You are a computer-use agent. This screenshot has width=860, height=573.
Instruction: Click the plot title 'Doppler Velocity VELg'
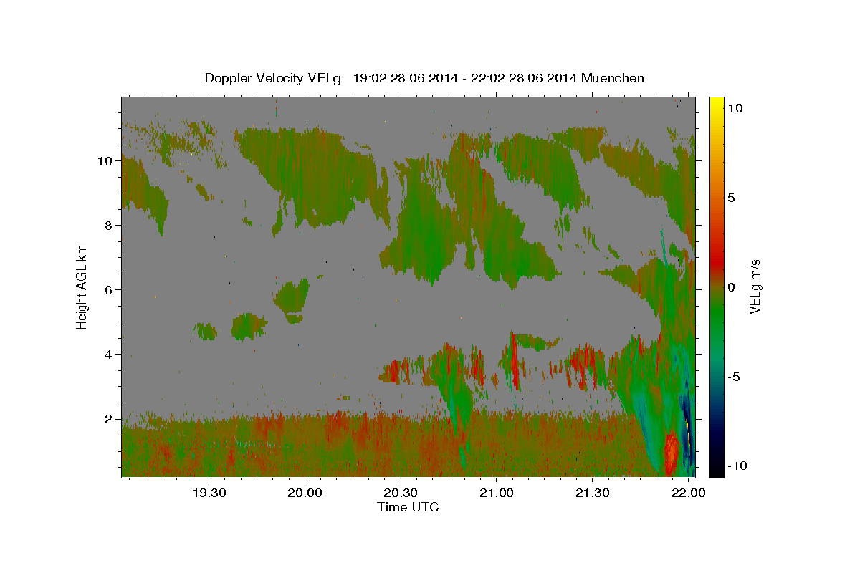pos(274,78)
